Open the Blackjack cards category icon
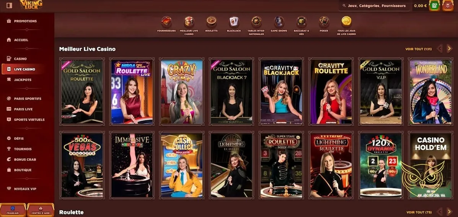Screen dimensions: 458x217 (234, 22)
